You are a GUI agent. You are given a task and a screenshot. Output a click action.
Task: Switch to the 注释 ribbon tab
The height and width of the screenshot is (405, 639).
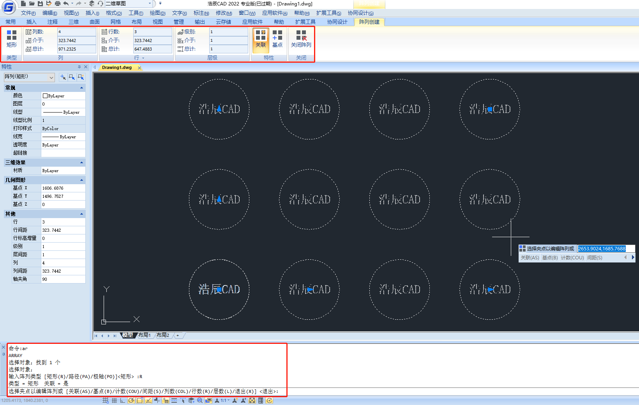[x=53, y=22]
